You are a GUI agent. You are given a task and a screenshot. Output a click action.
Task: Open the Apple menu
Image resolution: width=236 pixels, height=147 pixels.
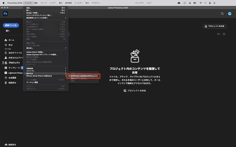pos(3,3)
